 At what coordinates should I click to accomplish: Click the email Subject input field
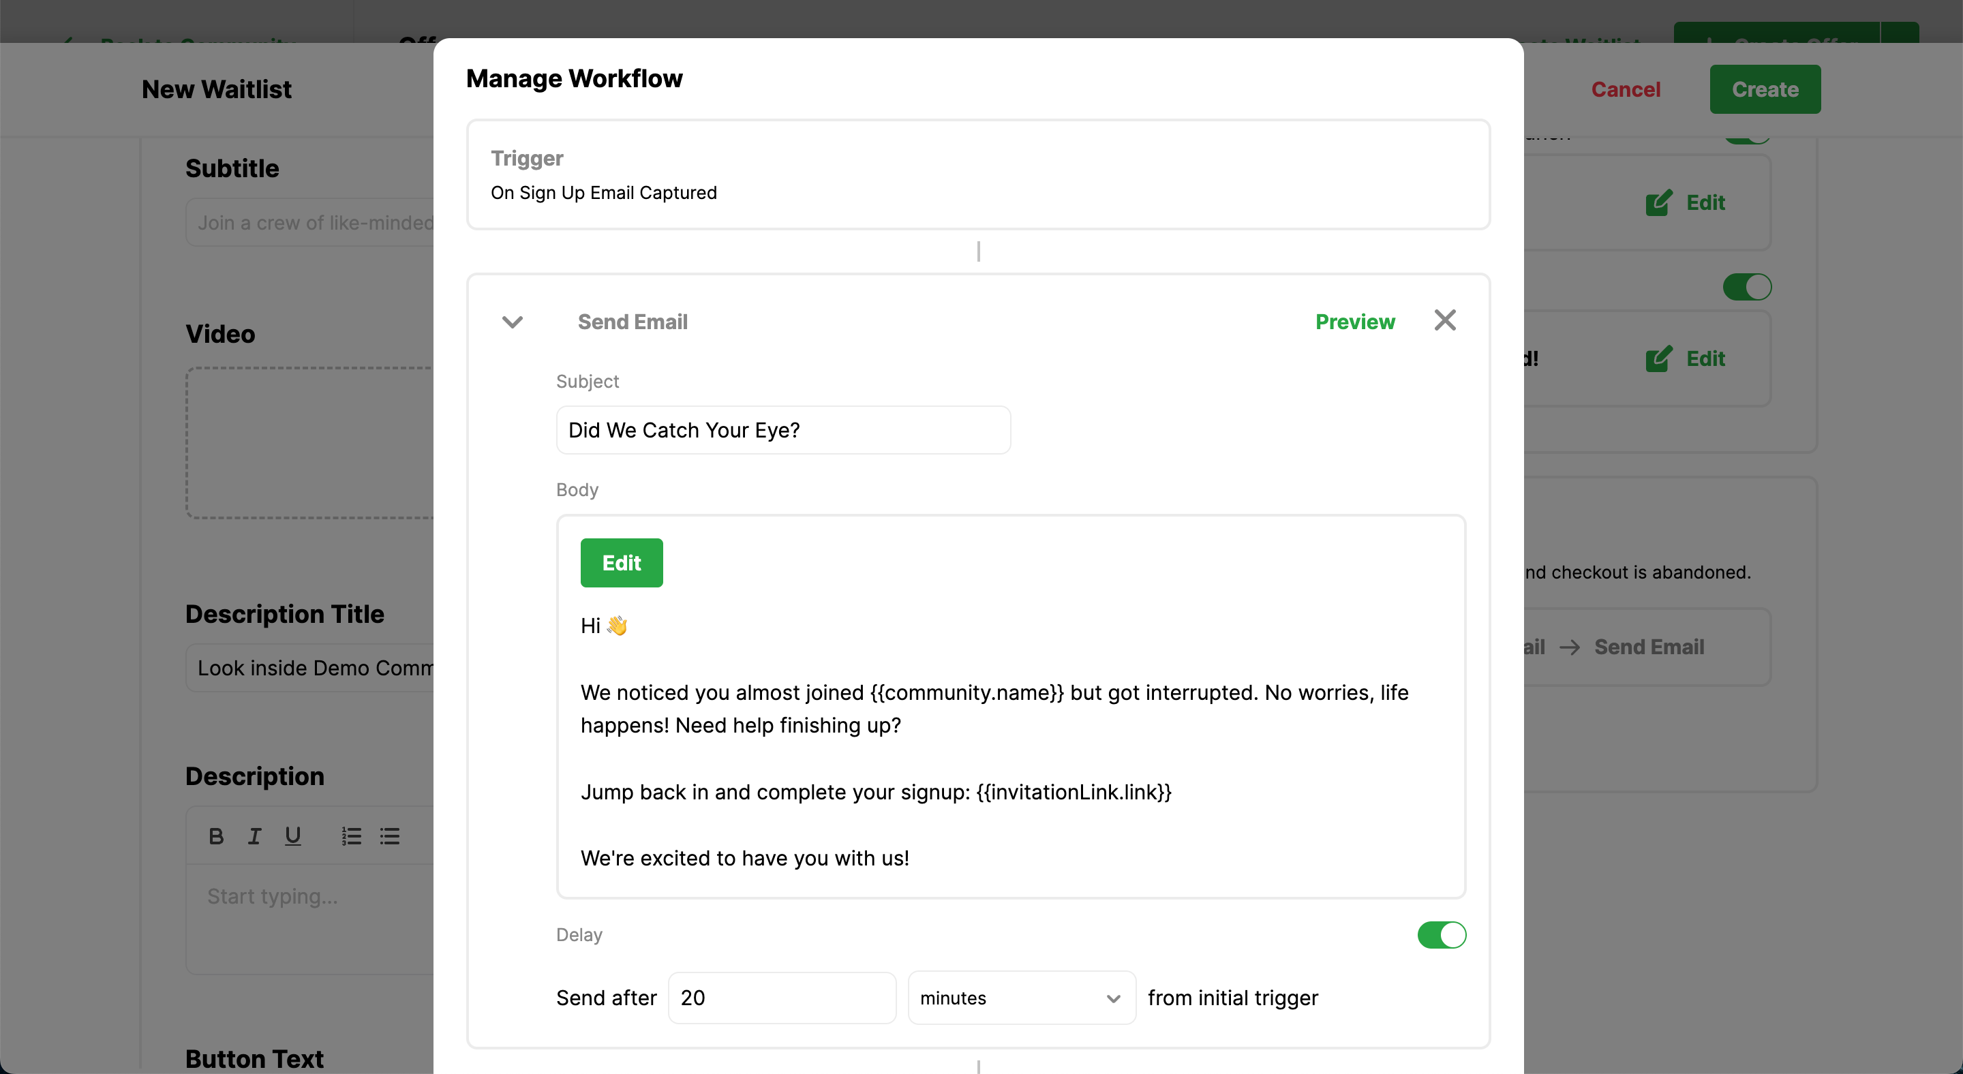tap(782, 431)
